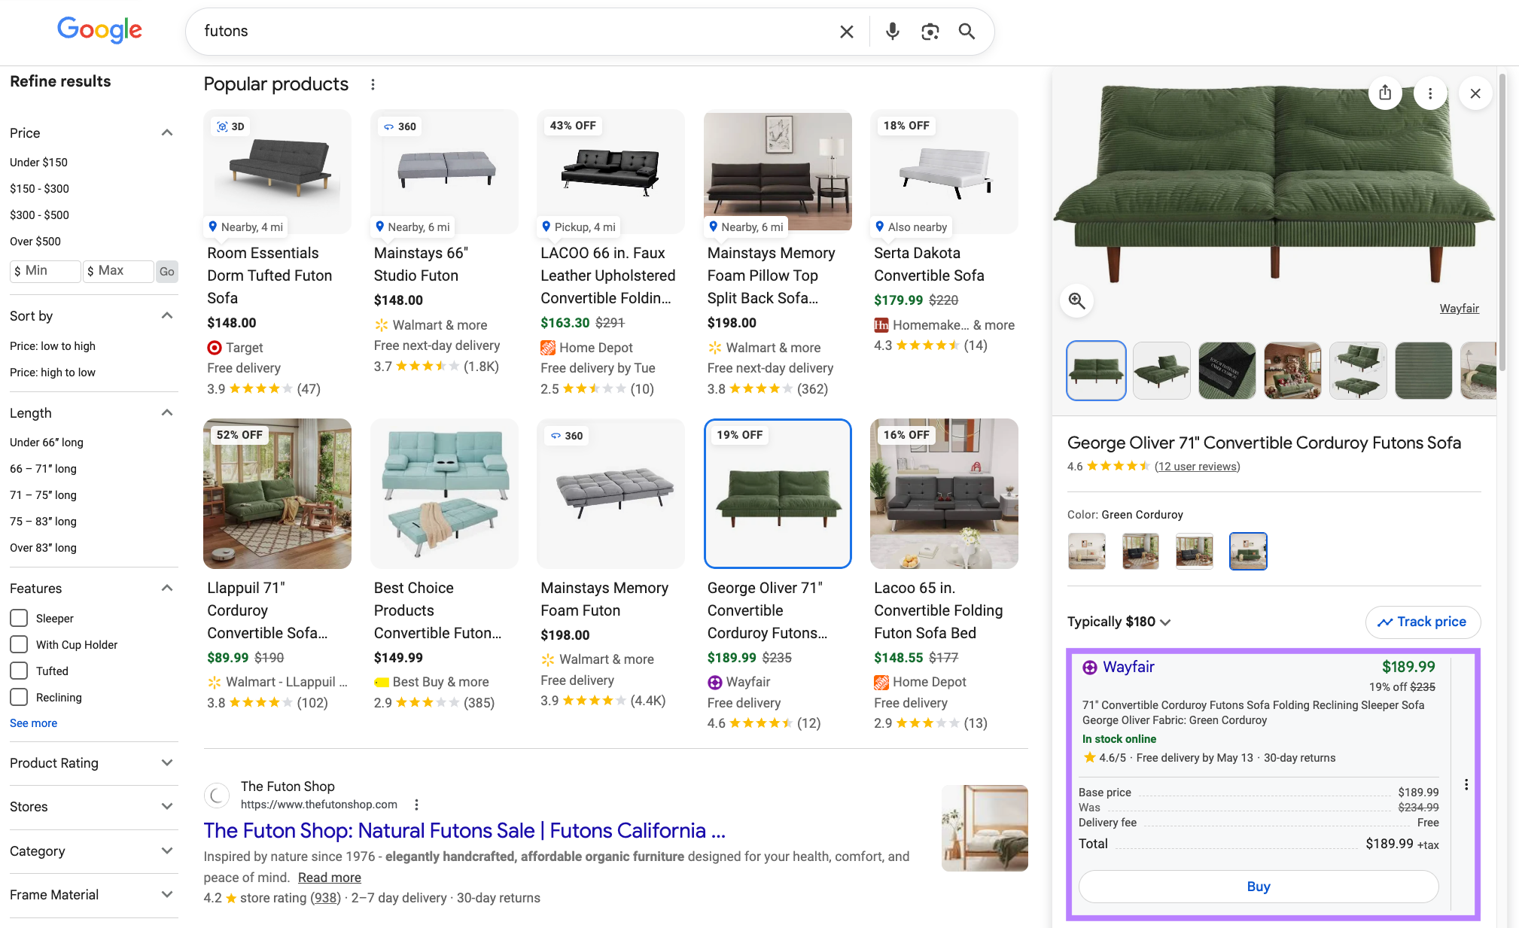
Task: Filter price Under $150
Action: tap(38, 163)
